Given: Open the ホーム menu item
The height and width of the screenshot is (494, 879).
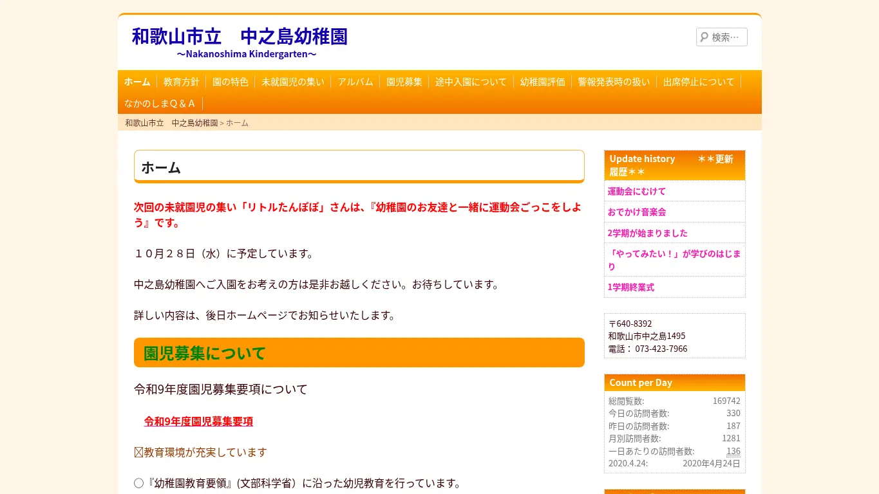Looking at the screenshot, I should (x=137, y=82).
